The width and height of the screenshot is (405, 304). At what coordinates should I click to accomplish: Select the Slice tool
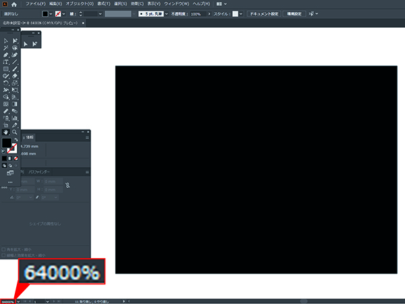pos(15,125)
